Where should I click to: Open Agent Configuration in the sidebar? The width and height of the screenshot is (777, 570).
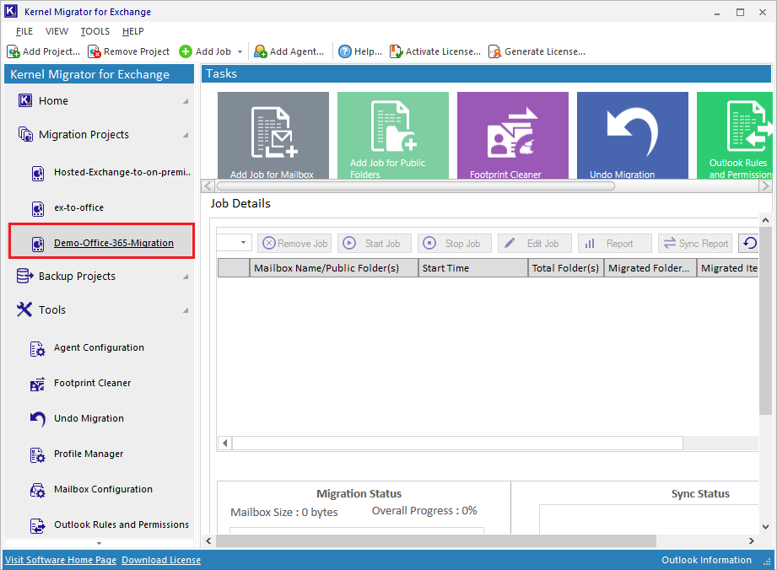[x=99, y=347]
